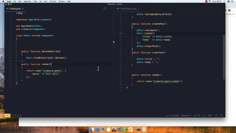236x133 pixels.
Task: Click the Wi-Fi icon in menu bar
Action: click(x=210, y=1)
